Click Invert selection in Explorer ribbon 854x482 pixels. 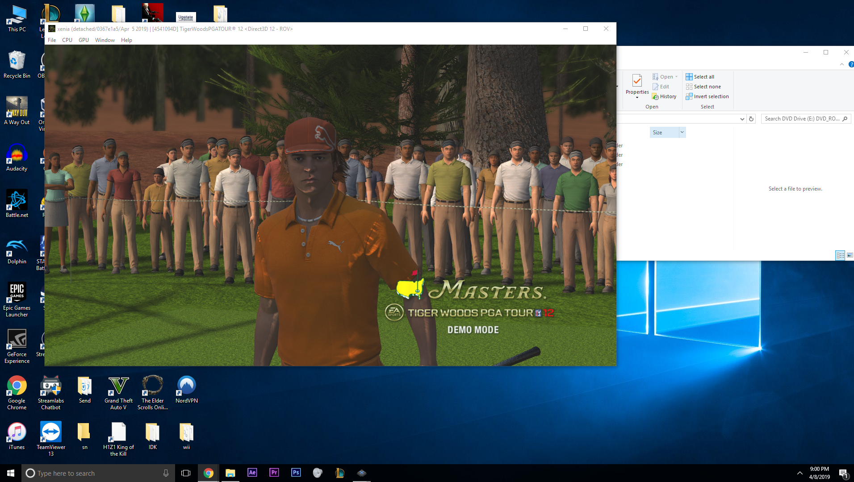707,96
